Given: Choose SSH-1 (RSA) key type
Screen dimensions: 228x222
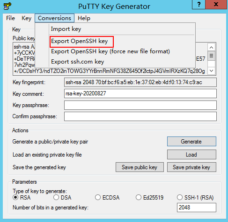Looking at the screenshot, I should 195,197.
